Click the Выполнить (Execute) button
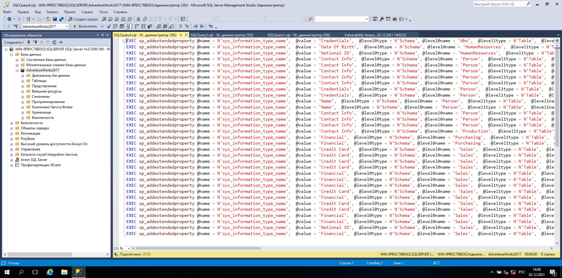Image resolution: width=562 pixels, height=278 pixels. pos(85,26)
